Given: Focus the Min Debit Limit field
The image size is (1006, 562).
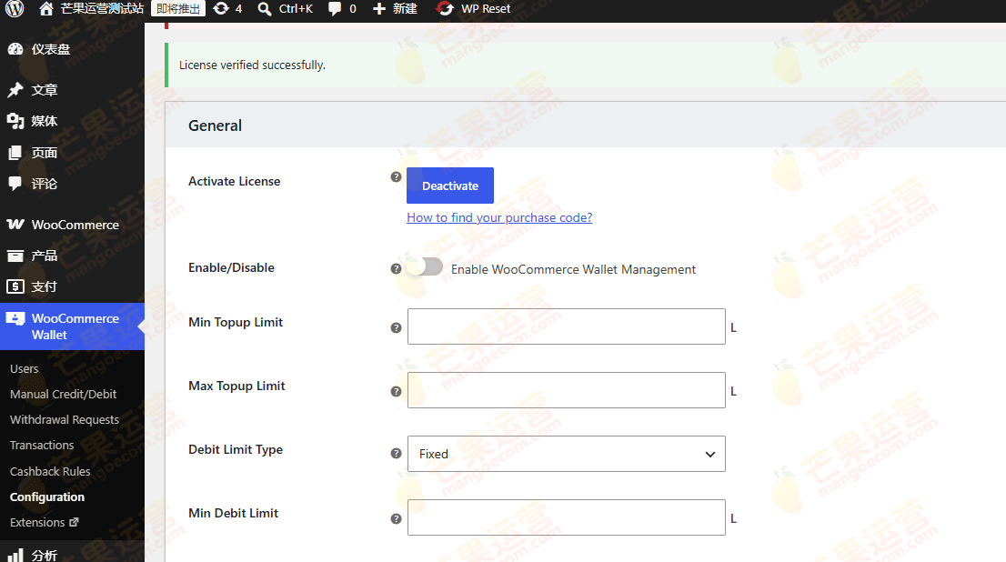Looking at the screenshot, I should click(567, 517).
